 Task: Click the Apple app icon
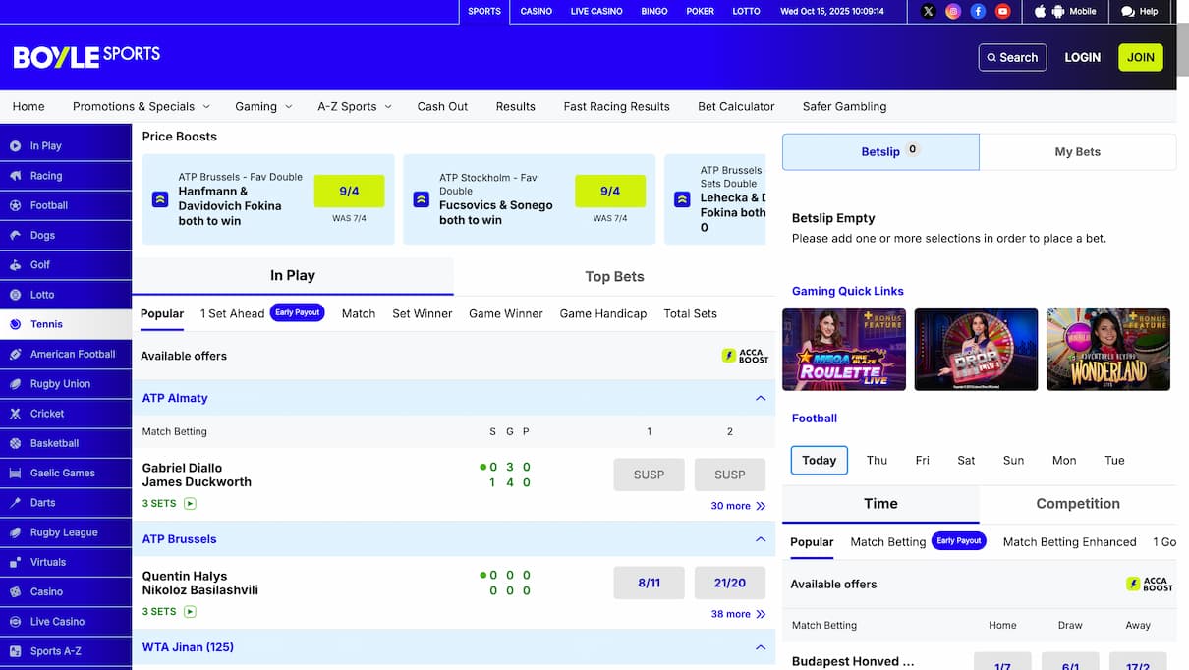click(1041, 12)
